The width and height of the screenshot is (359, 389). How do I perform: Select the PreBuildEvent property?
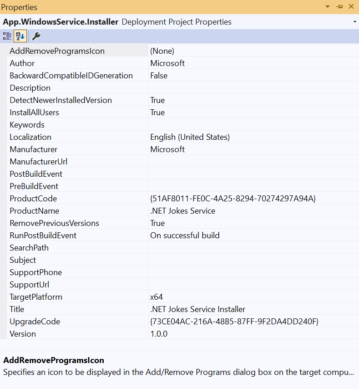click(34, 186)
